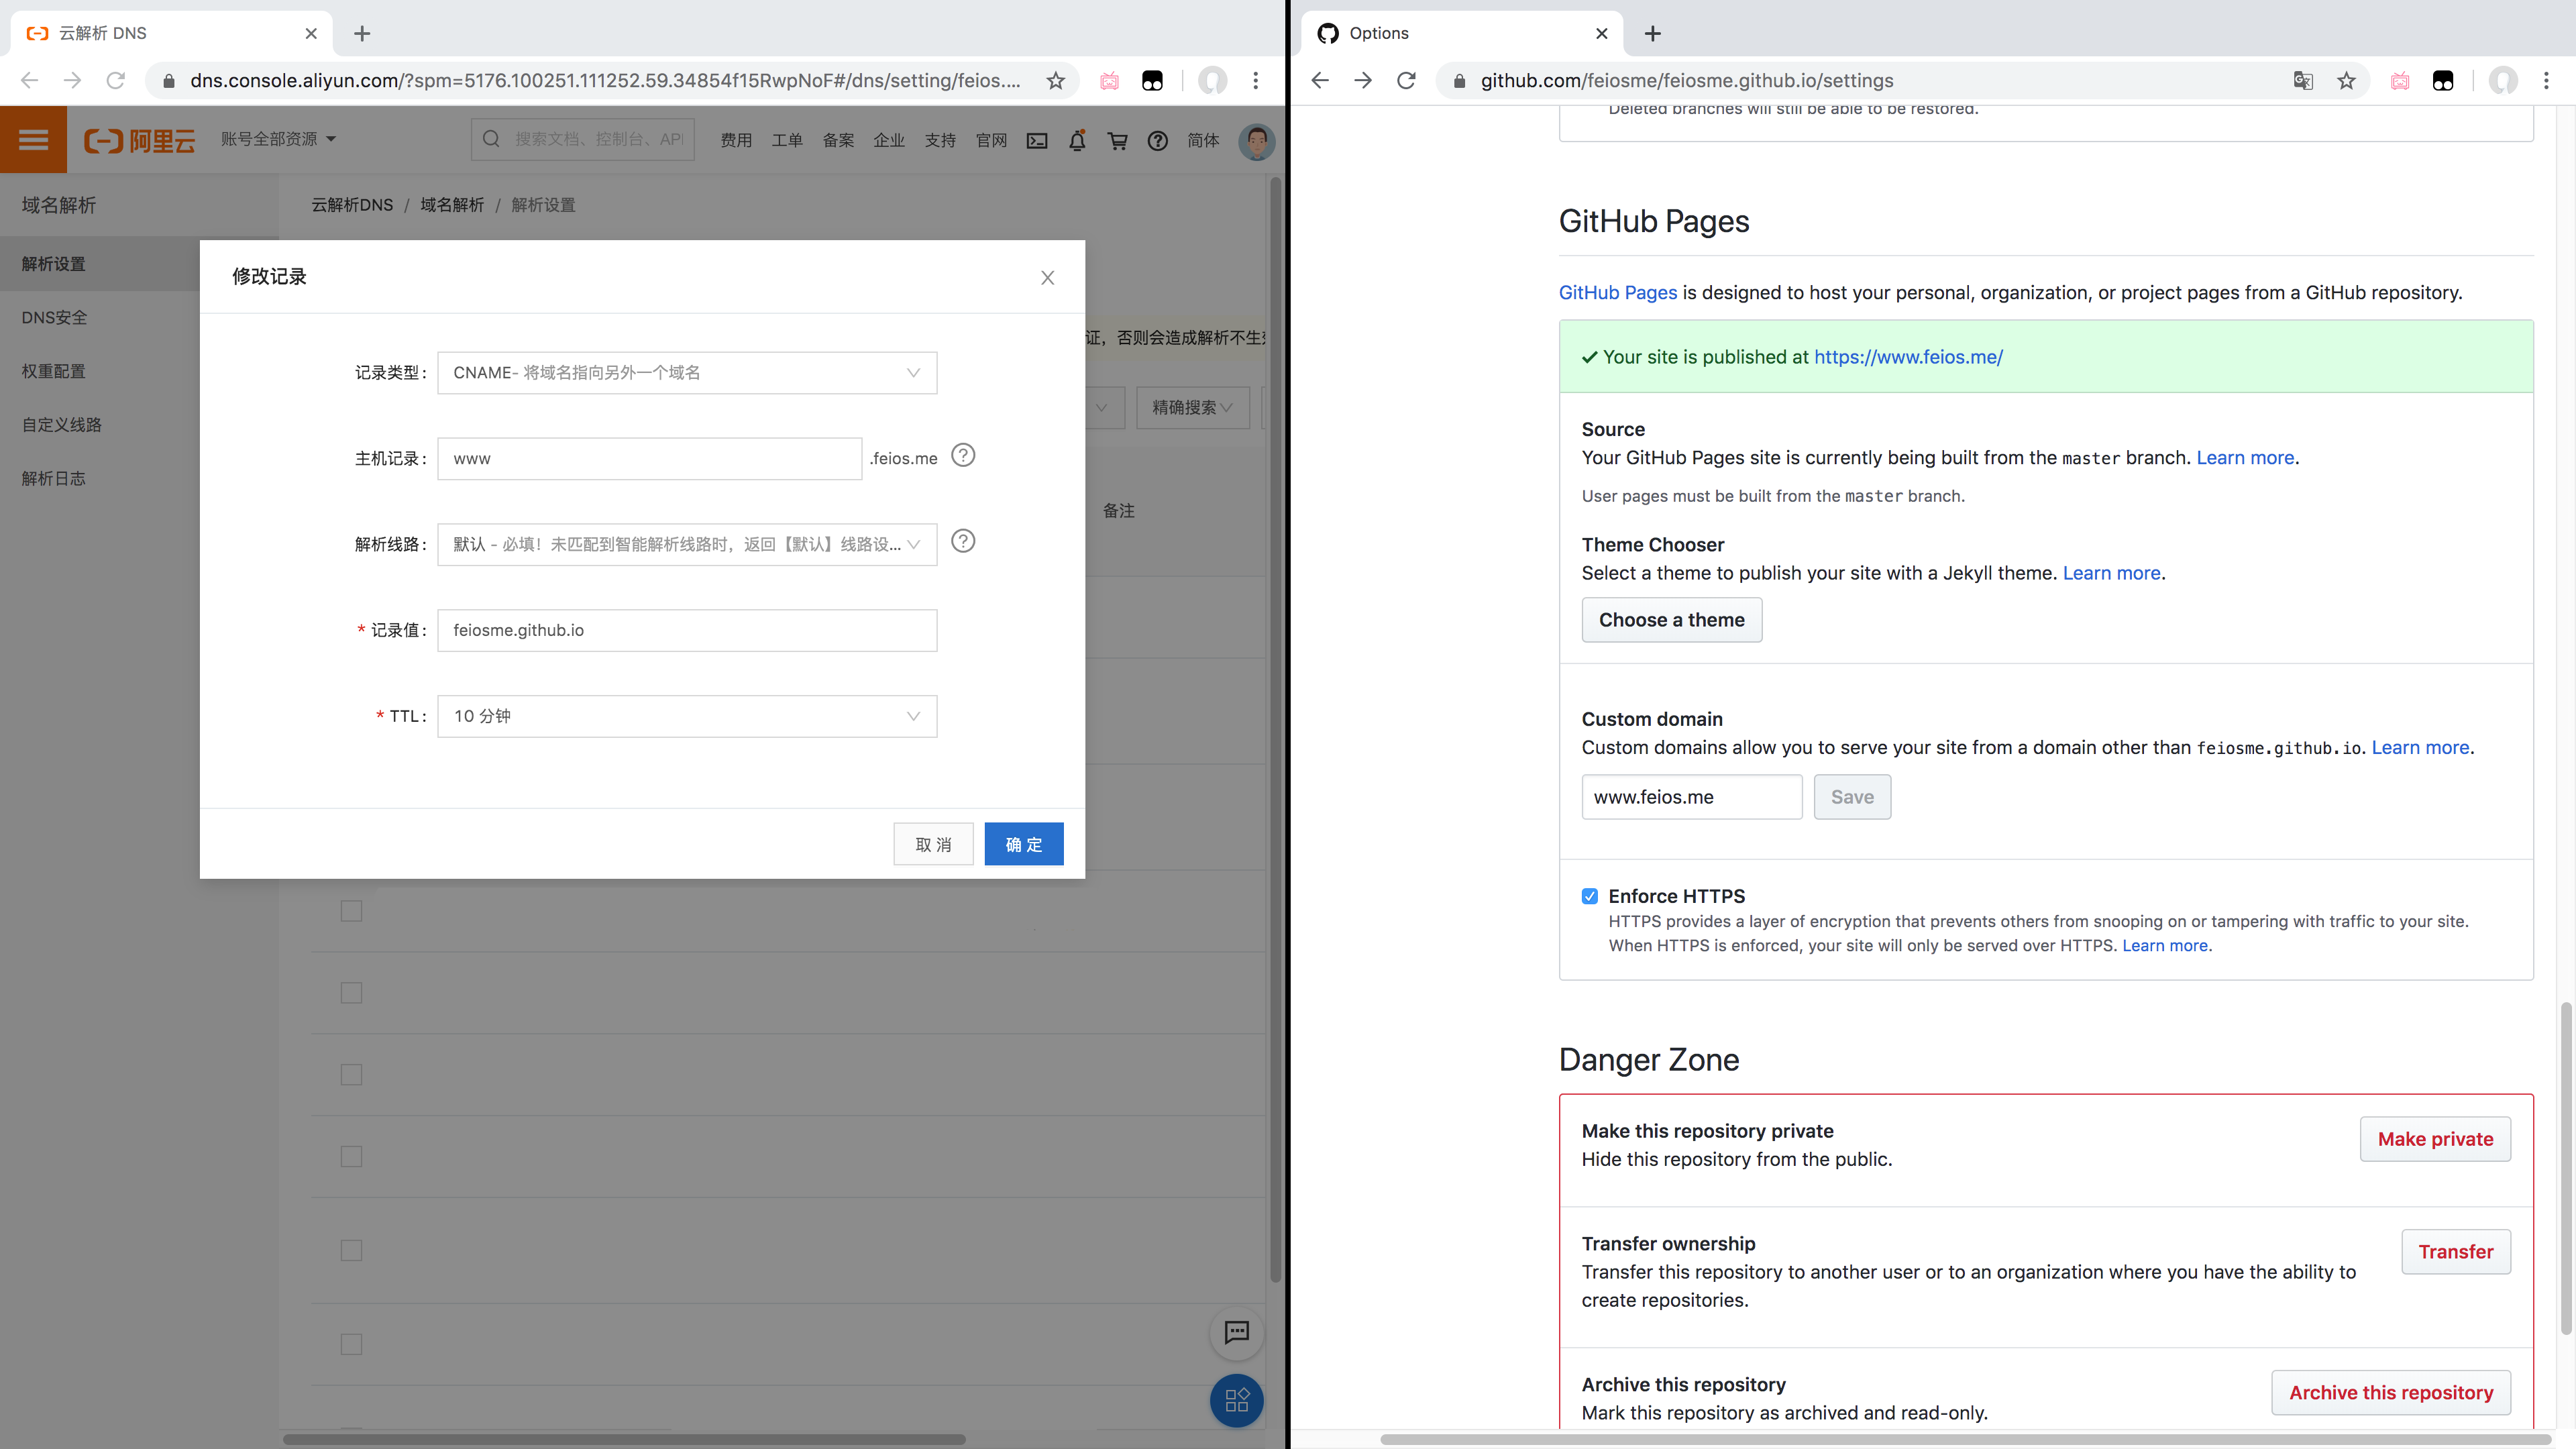The width and height of the screenshot is (2576, 1449).
Task: Open new tab in GitHub window
Action: click(1653, 34)
